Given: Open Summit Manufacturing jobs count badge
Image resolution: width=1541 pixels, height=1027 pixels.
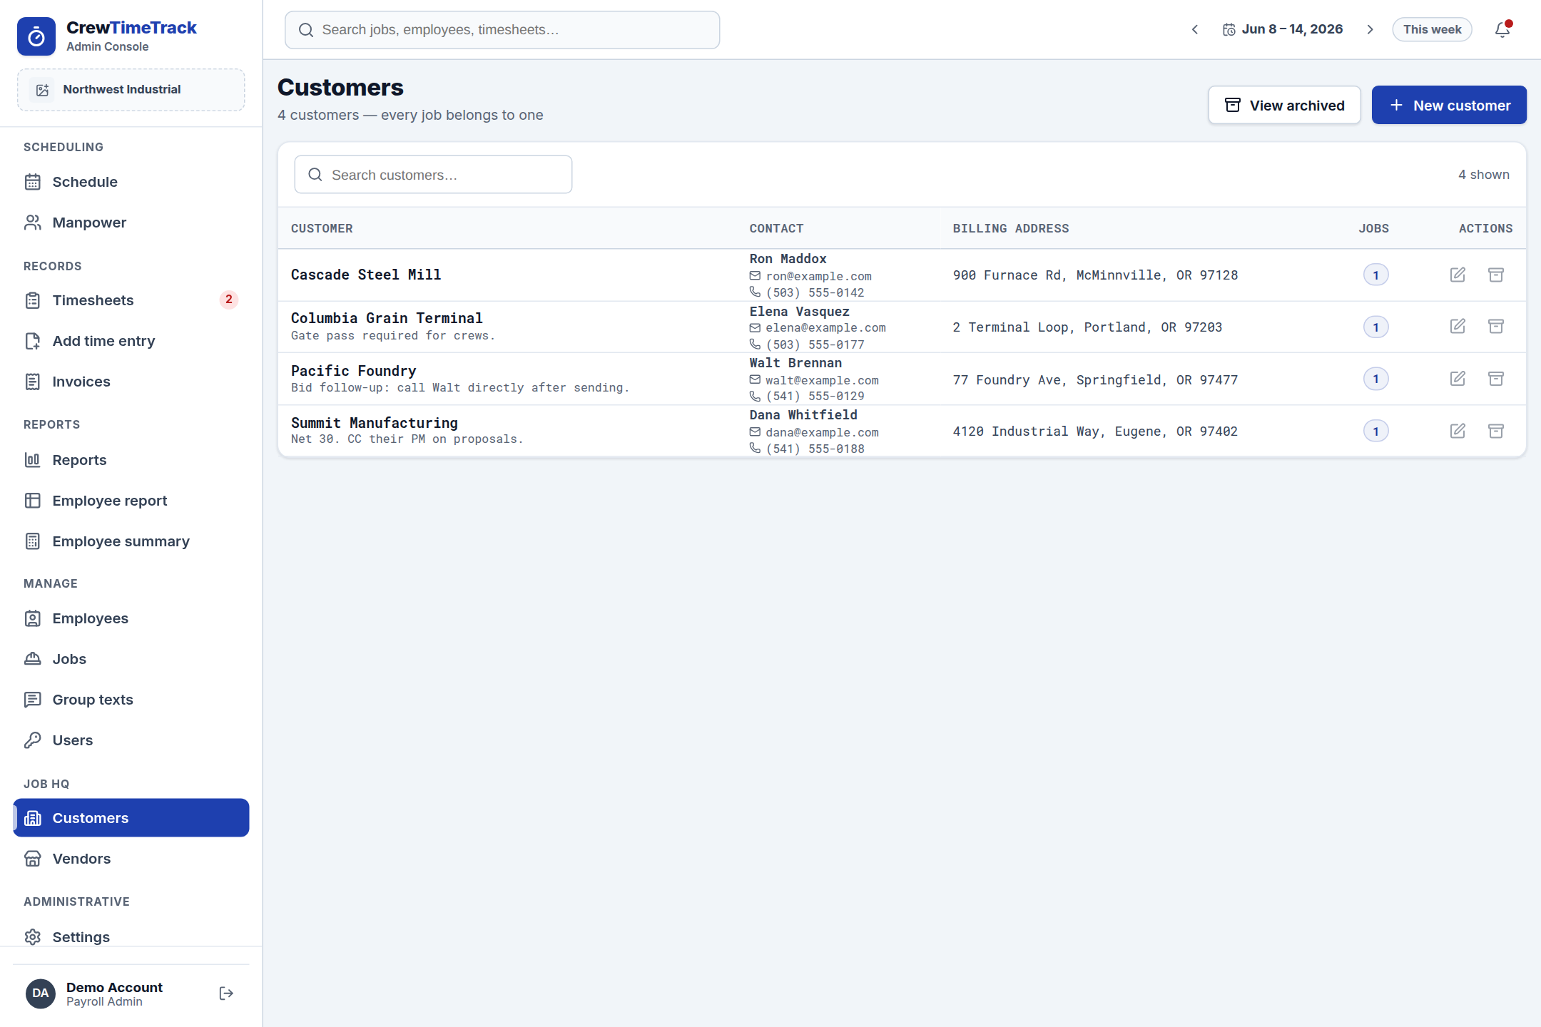Looking at the screenshot, I should click(1375, 431).
